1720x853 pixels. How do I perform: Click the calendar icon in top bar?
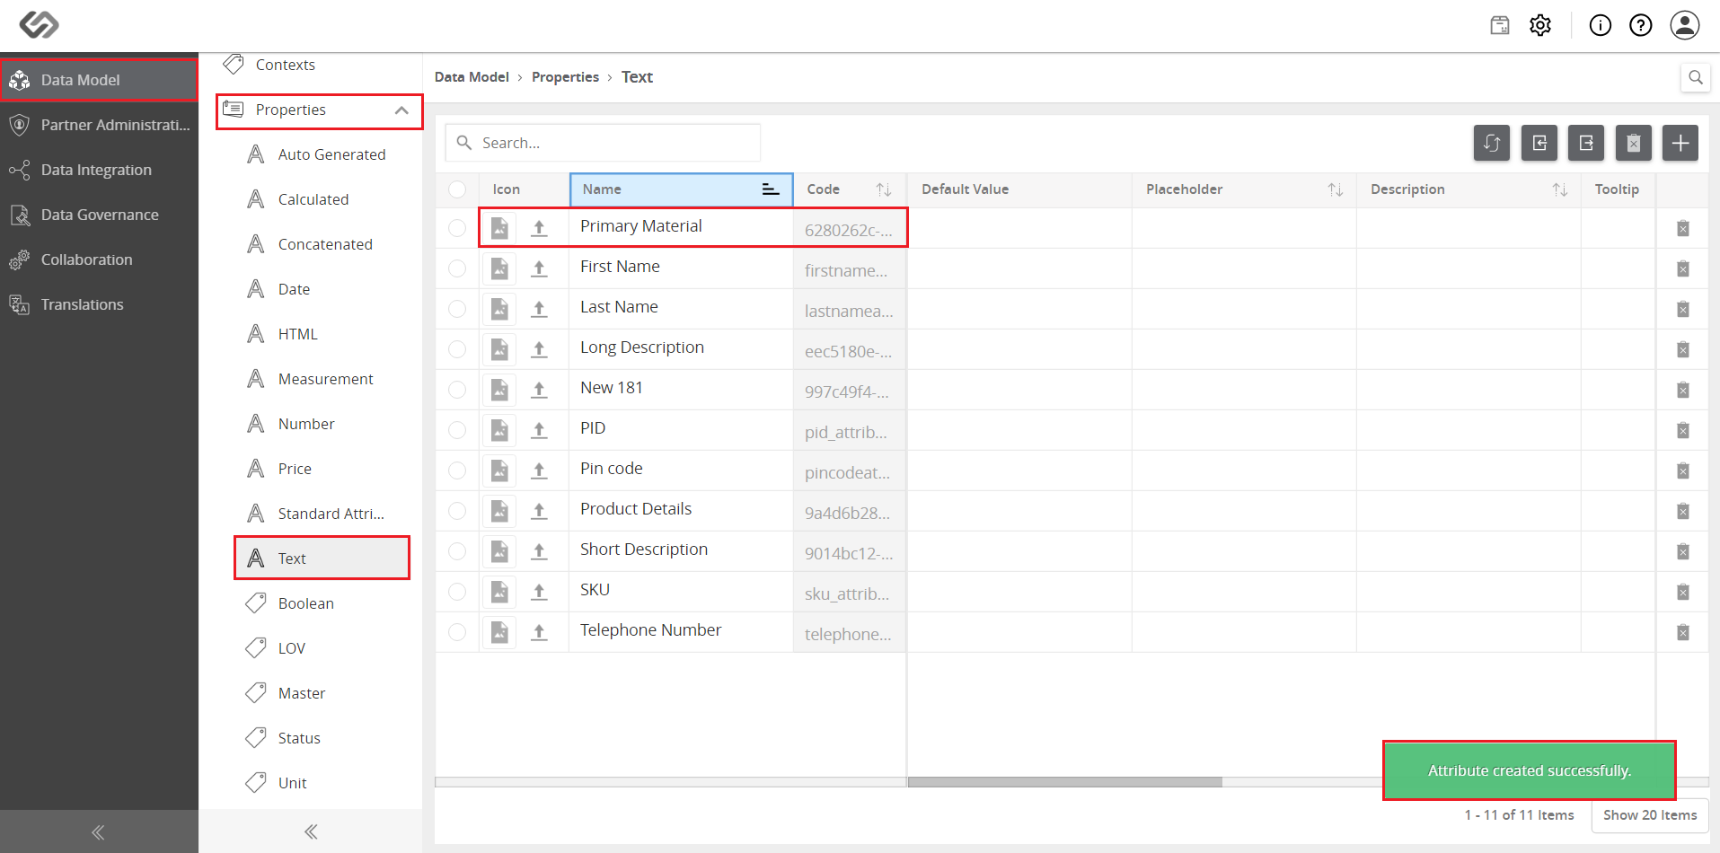tap(1500, 25)
